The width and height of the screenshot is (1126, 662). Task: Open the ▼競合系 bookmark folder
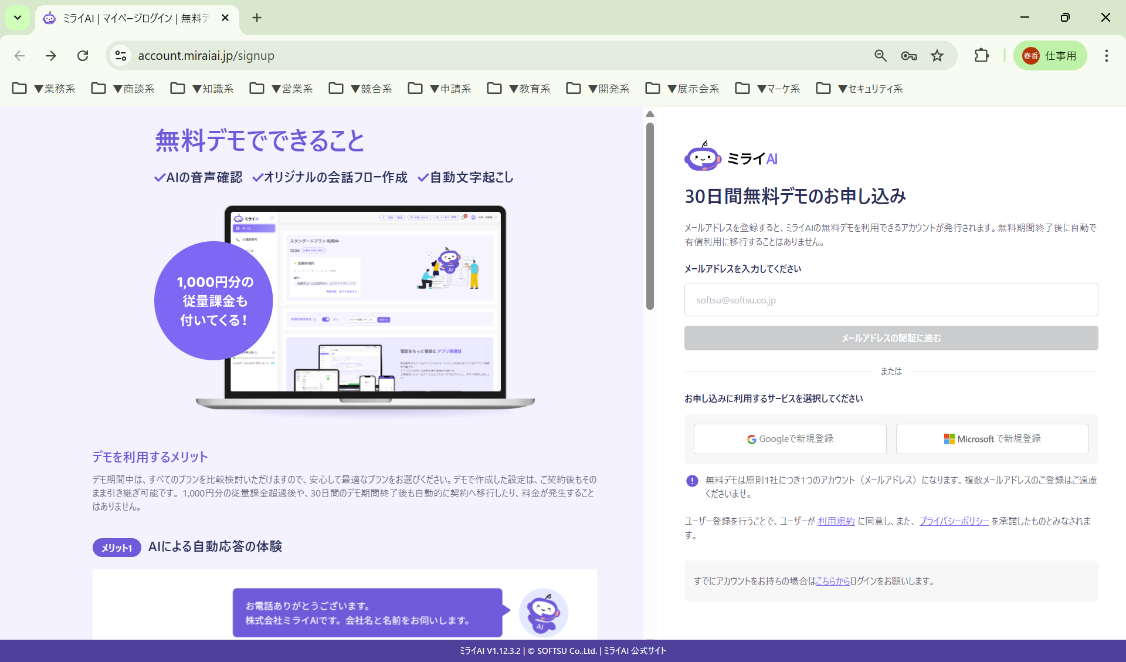click(x=361, y=89)
